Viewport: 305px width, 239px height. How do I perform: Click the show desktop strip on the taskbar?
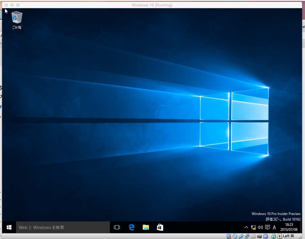pyautogui.click(x=301, y=227)
